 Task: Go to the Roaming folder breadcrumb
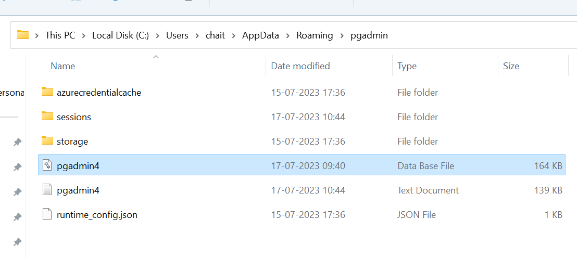point(315,35)
